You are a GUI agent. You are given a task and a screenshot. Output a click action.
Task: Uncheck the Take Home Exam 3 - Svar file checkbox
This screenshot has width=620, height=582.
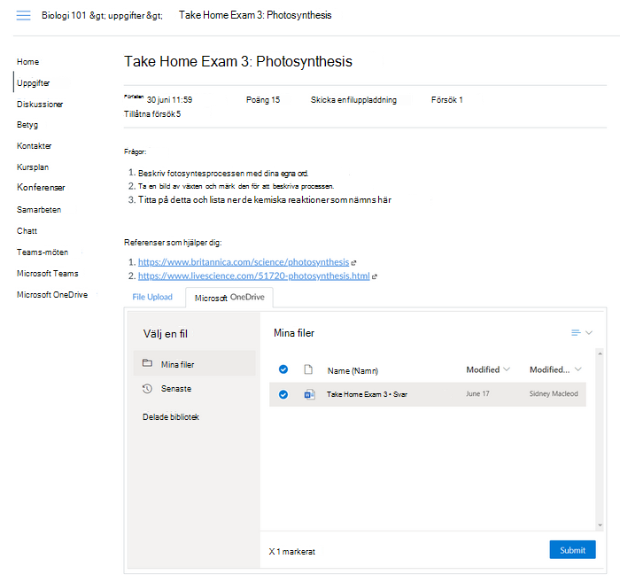point(283,394)
